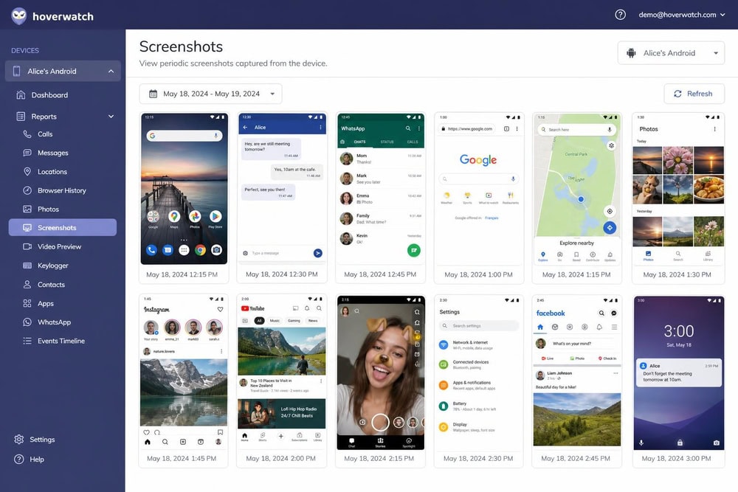
Task: Open the Video Preview camera icon
Action: [x=27, y=246]
